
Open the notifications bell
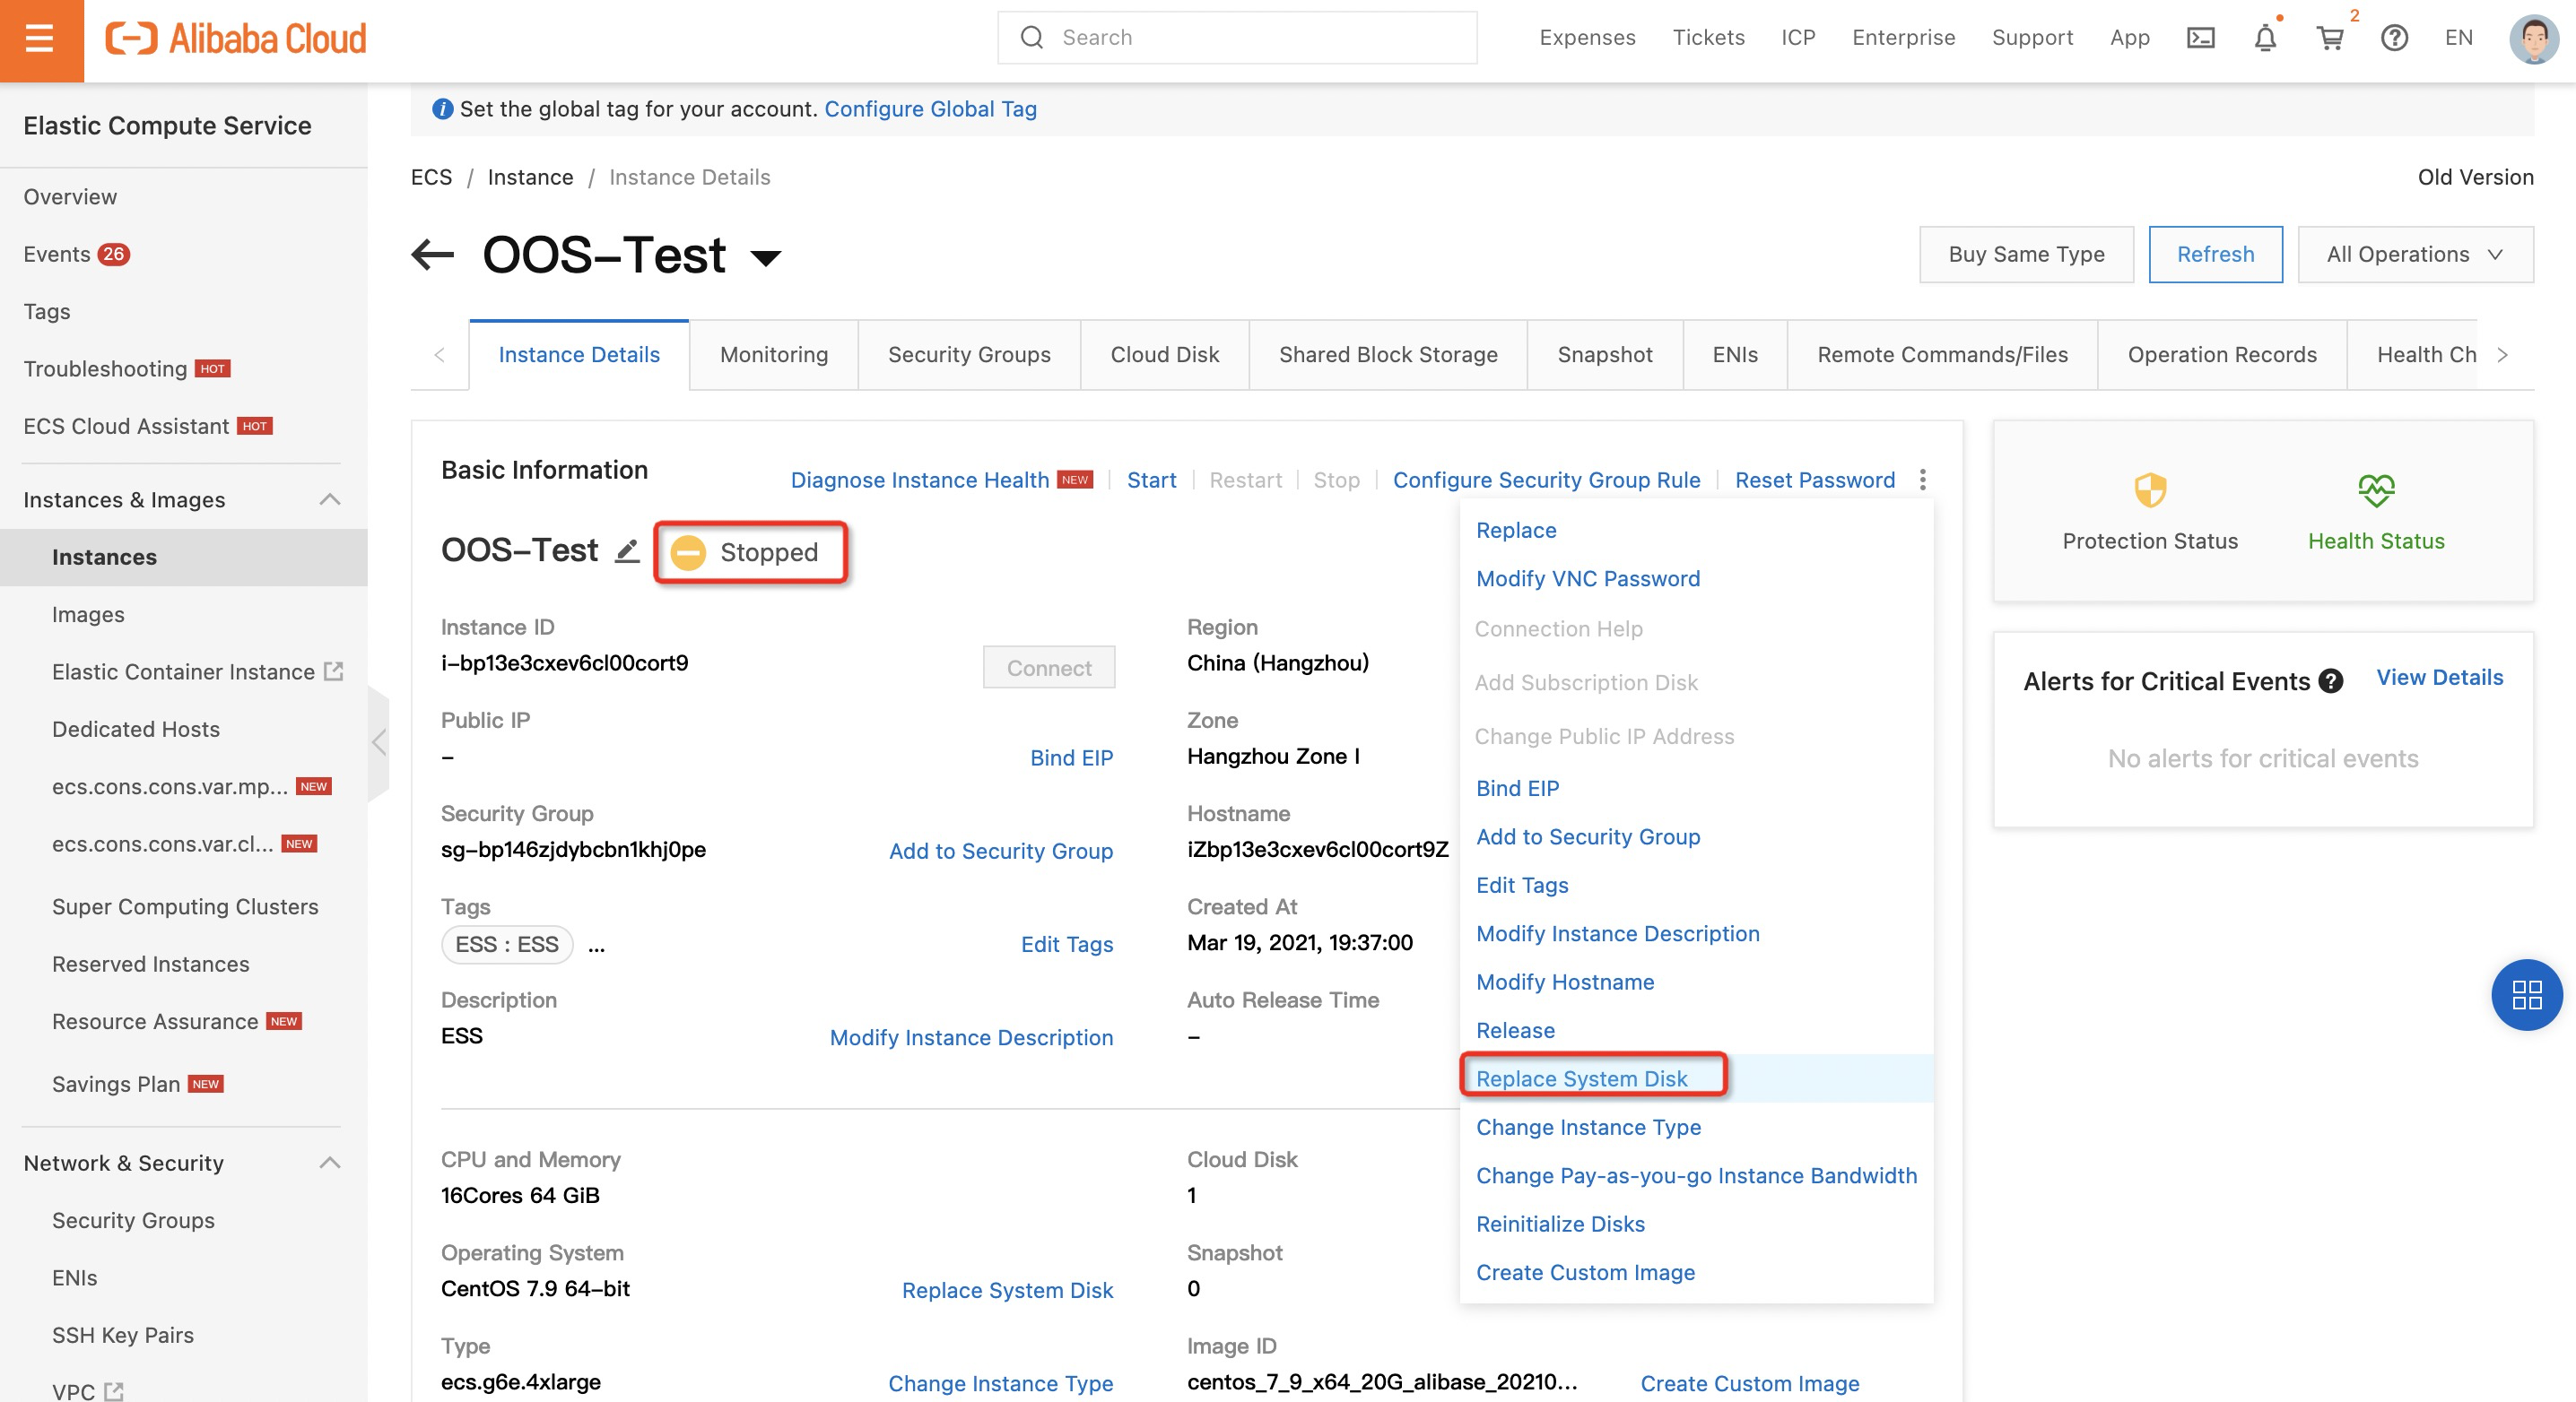[2265, 38]
